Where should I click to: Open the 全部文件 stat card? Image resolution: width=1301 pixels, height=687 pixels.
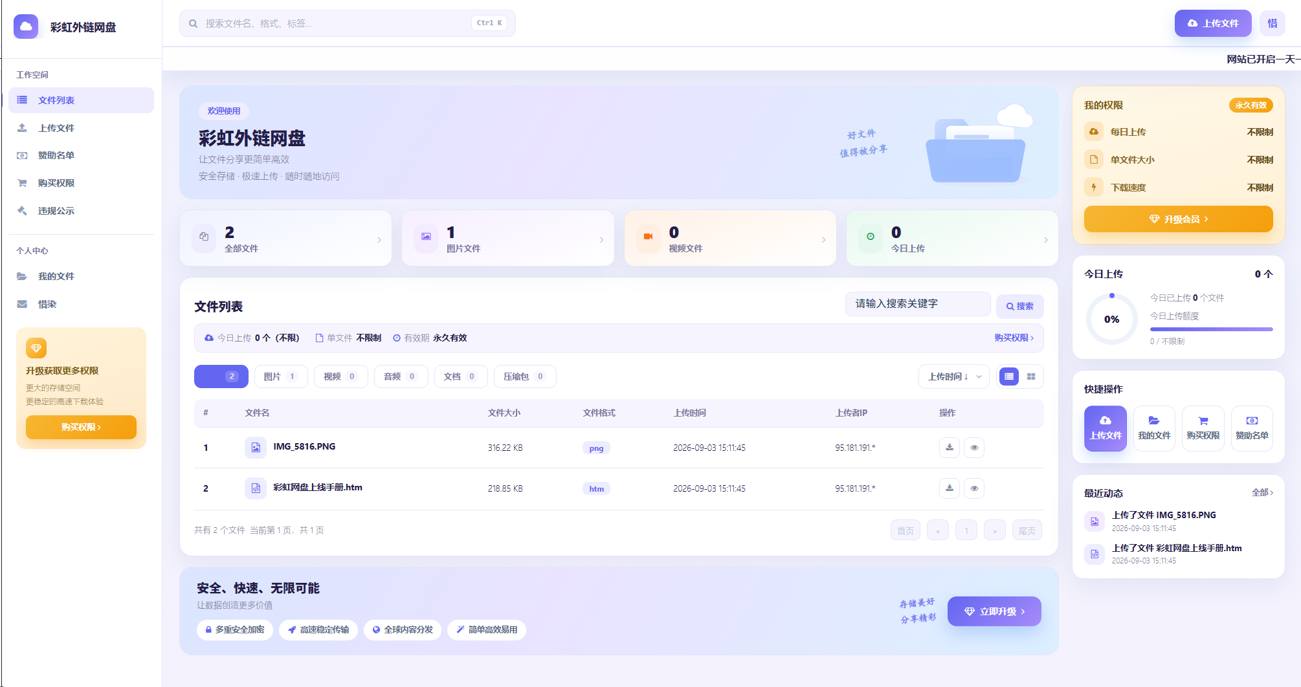click(286, 238)
